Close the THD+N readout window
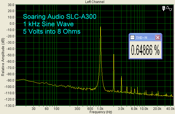 coord(158,37)
